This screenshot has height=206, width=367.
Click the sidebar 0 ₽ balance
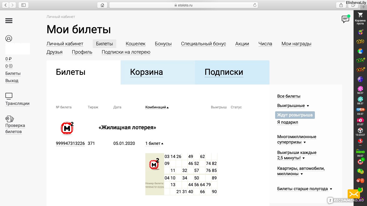(8, 59)
